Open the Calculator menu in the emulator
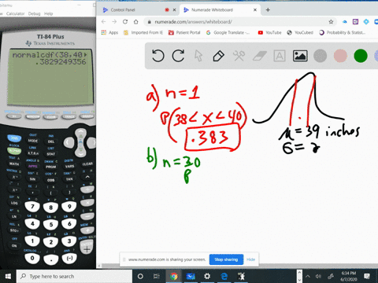 (x=15, y=13)
